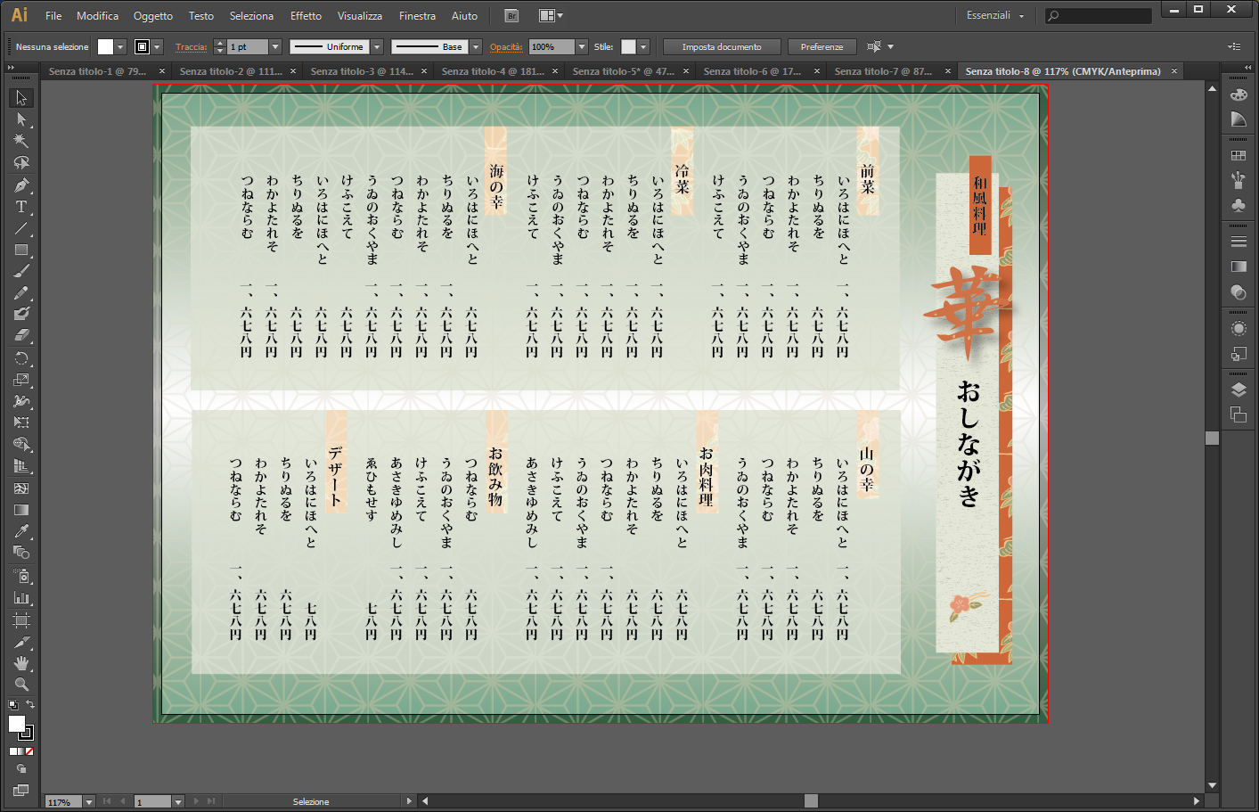Open the Opacità percentage dropdown
Screen dimensions: 1259x812
pyautogui.click(x=582, y=46)
